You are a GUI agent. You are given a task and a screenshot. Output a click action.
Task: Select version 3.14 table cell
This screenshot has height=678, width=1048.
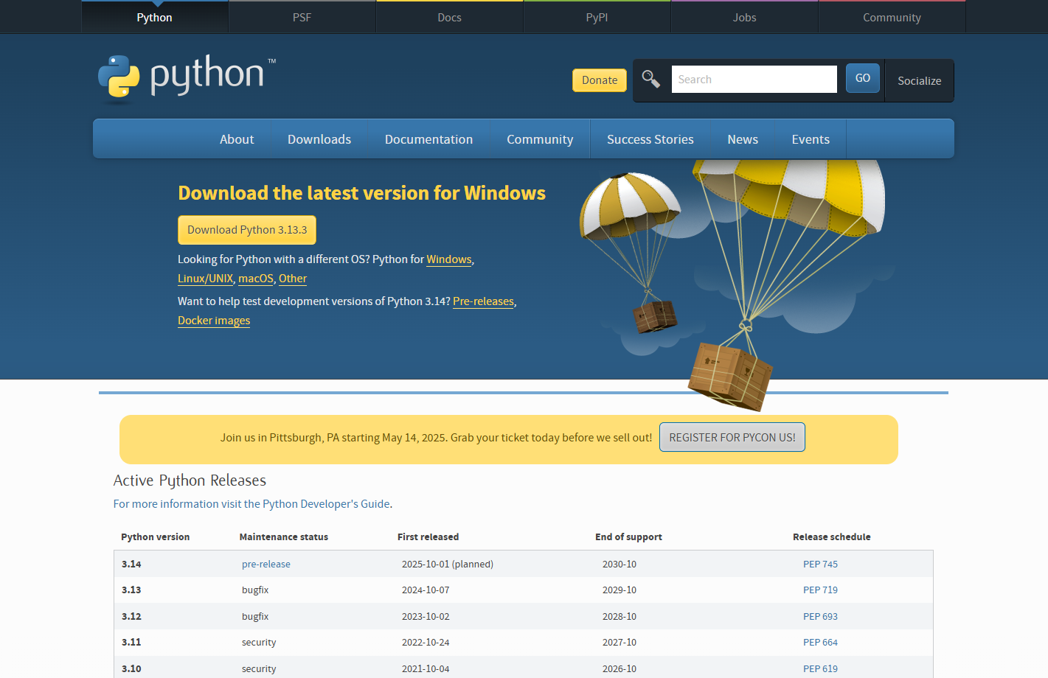[x=131, y=565]
